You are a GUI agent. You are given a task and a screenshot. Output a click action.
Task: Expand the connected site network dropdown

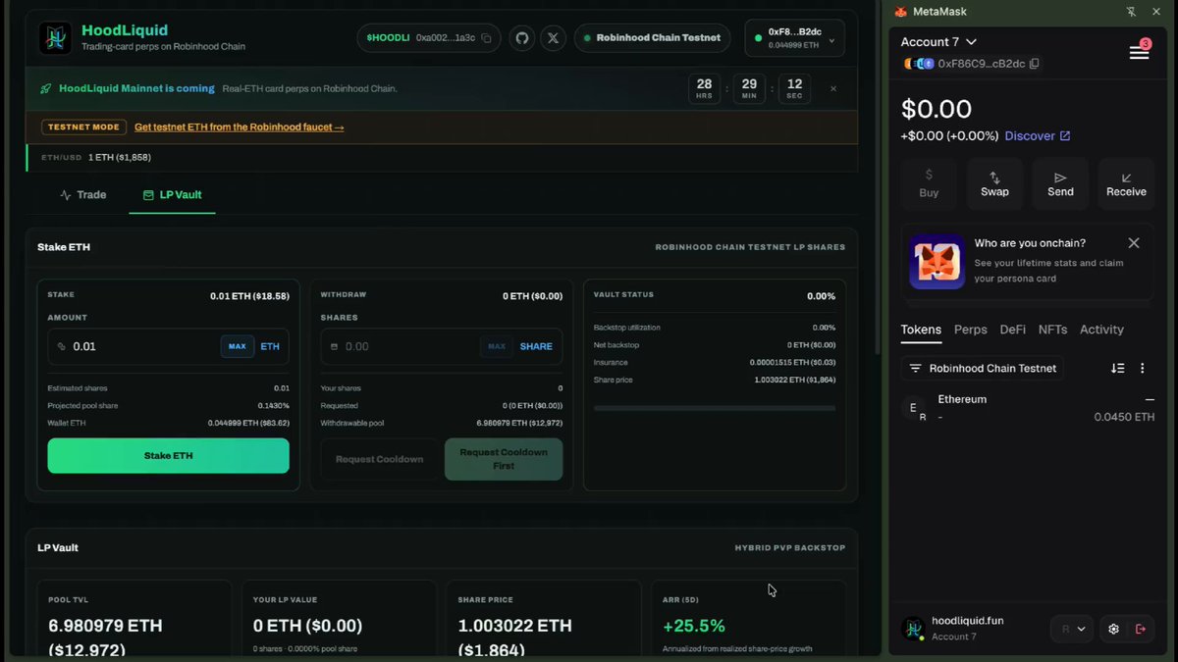pos(1072,629)
